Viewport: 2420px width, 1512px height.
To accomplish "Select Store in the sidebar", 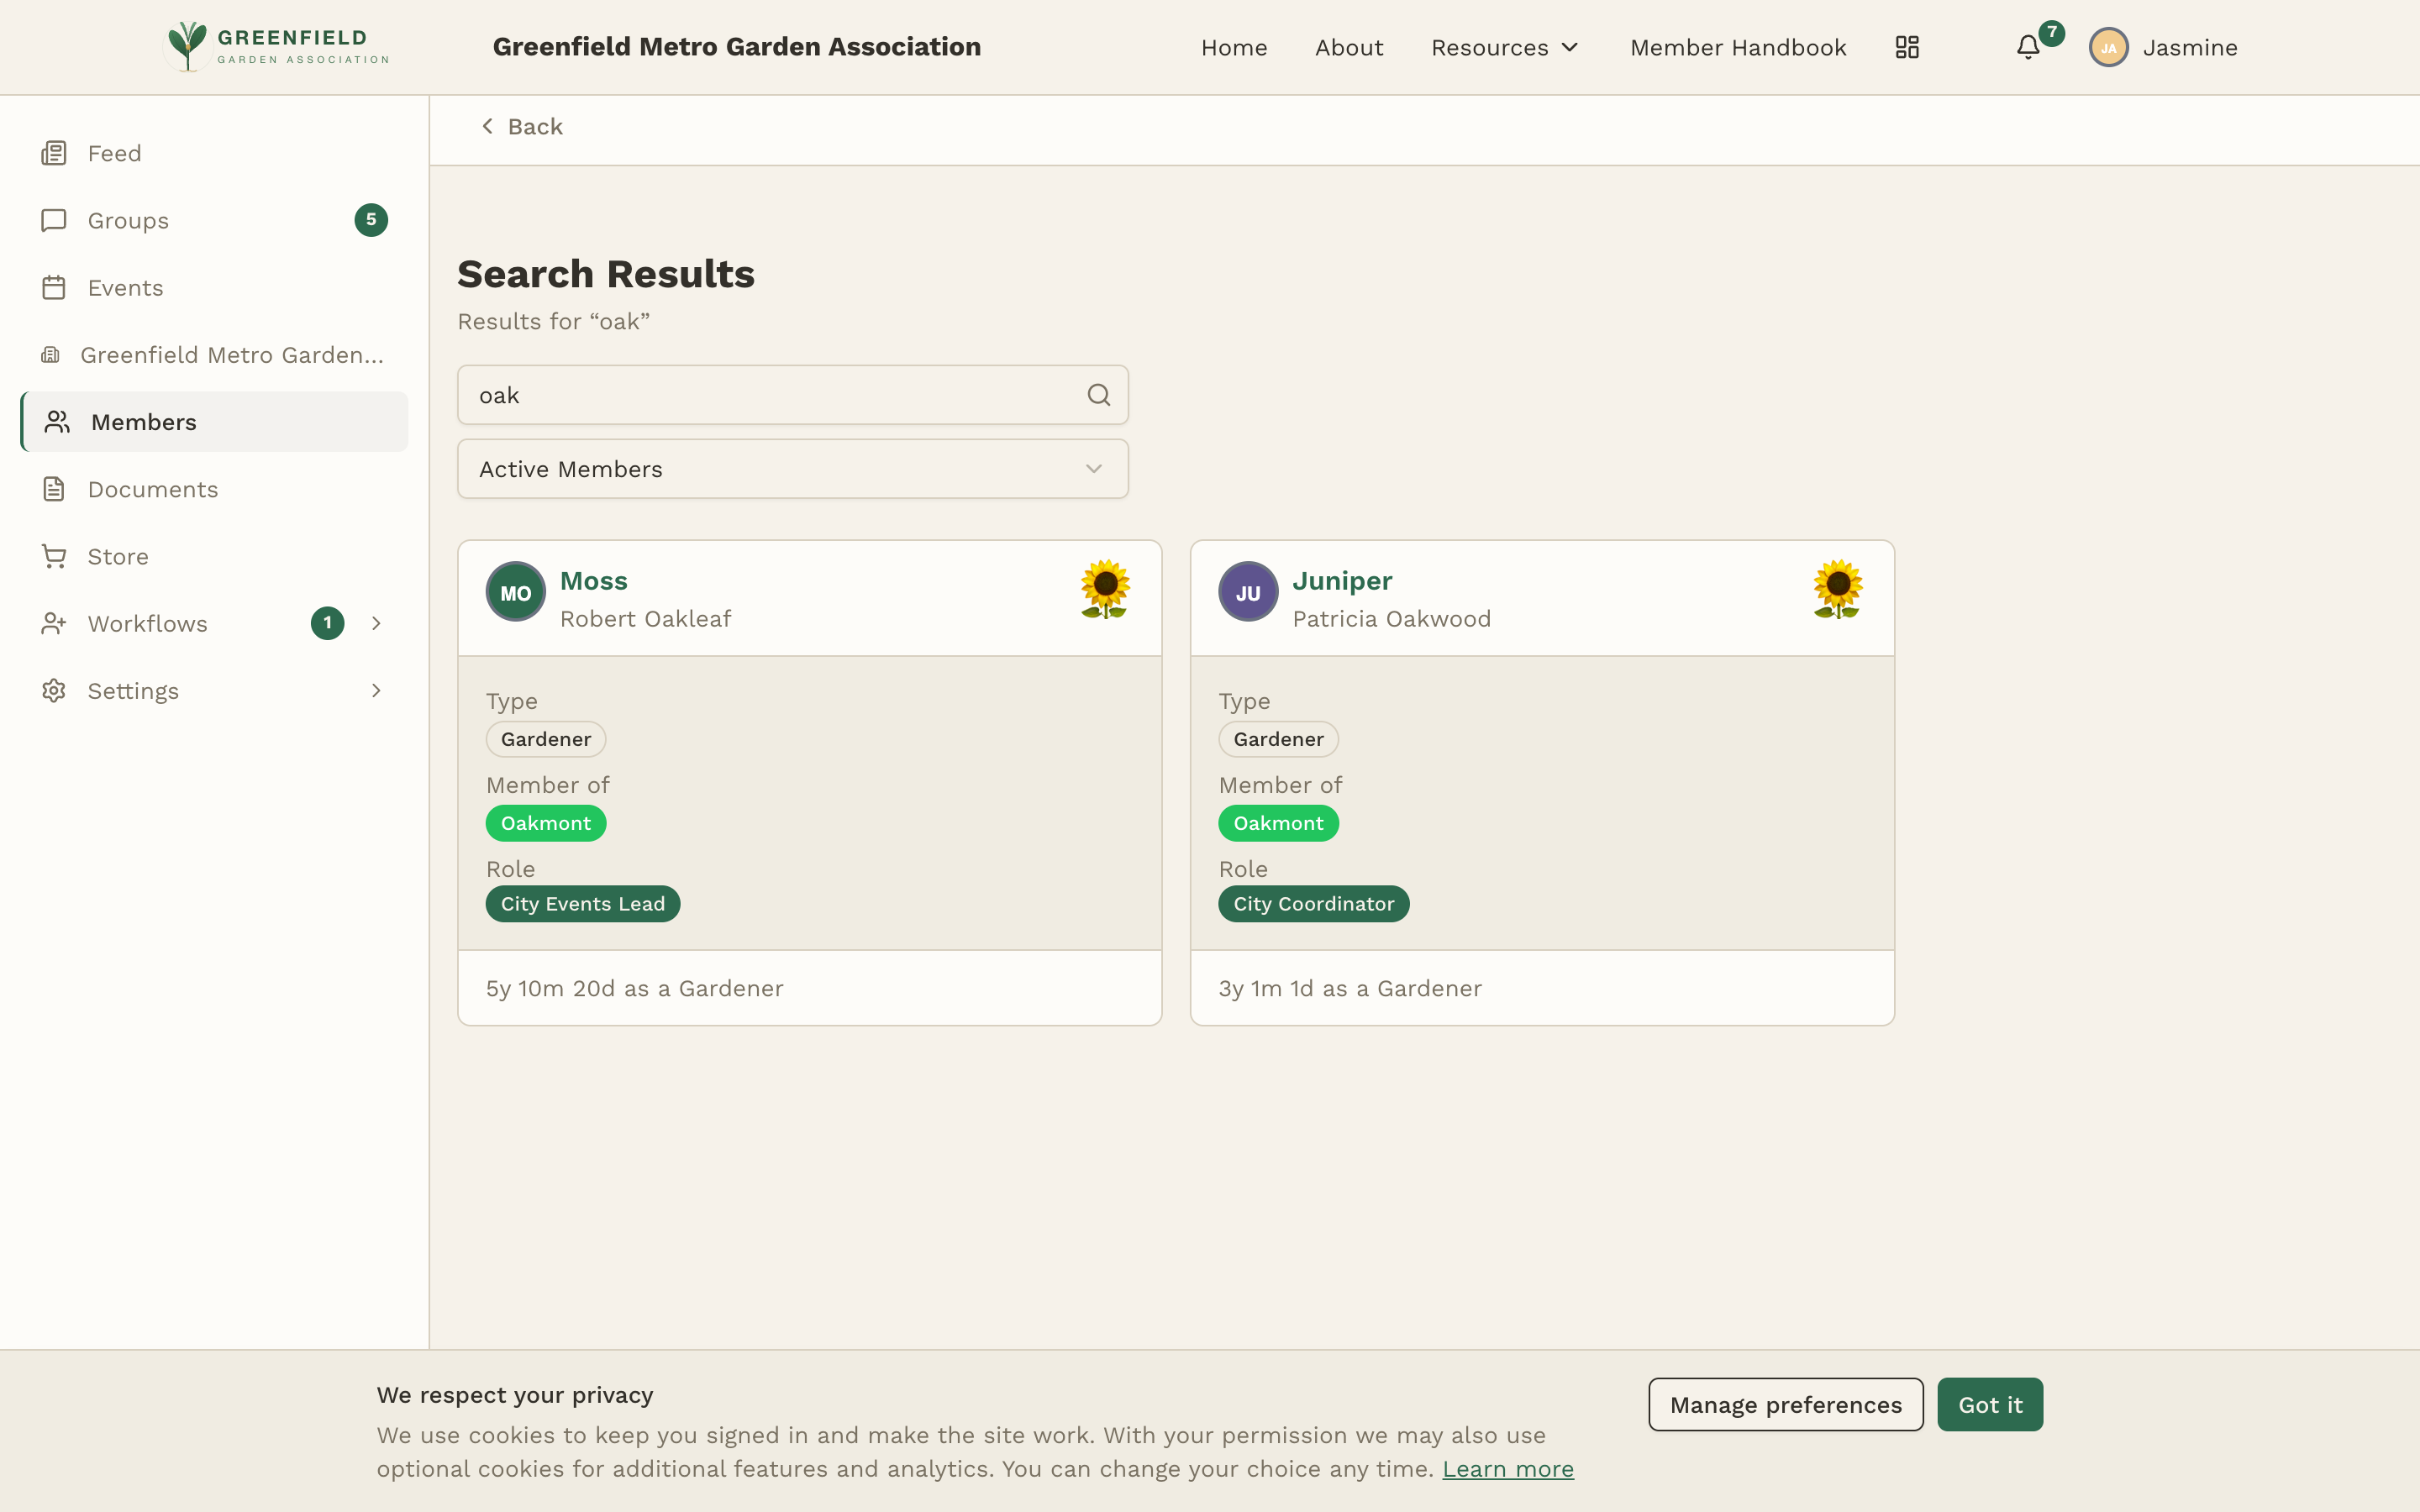I will (214, 556).
